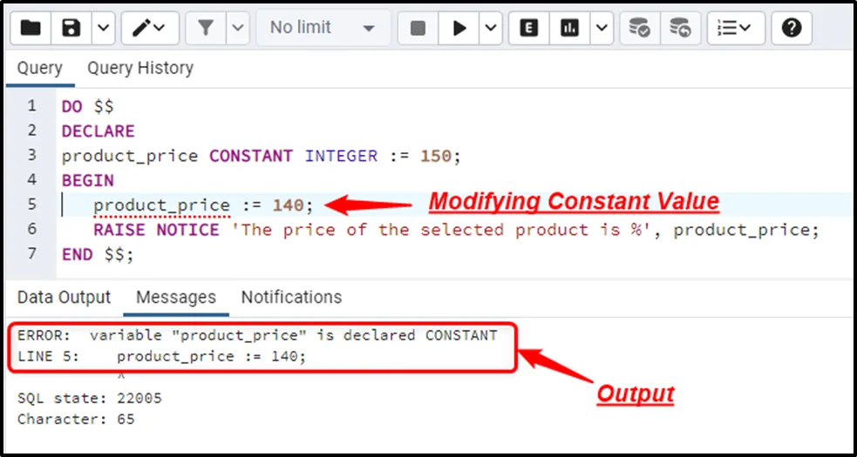Switch to the Query History tab

point(139,68)
